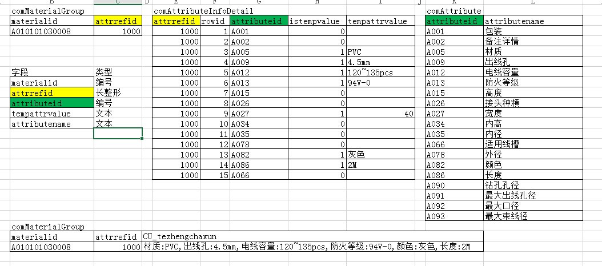This screenshot has height=266, width=602.
Task: Select the 最大出线孔径 attribute name cell
Action: click(x=533, y=196)
